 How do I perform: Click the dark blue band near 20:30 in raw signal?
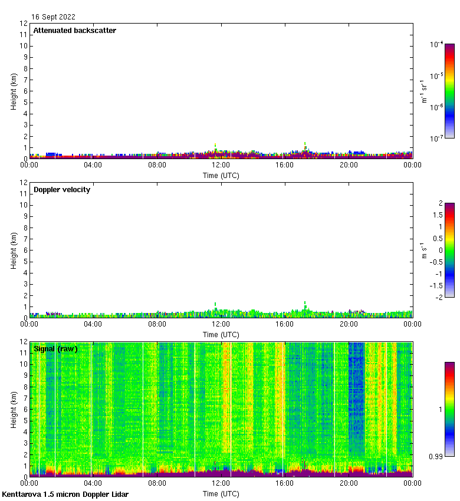click(356, 401)
